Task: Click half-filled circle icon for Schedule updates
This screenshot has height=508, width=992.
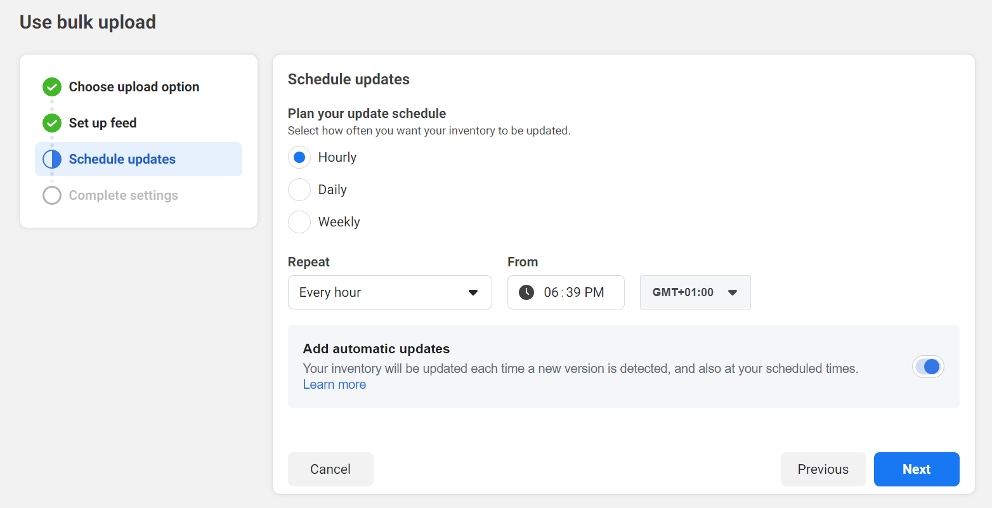Action: (x=52, y=159)
